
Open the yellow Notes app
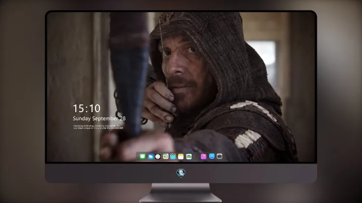coord(181,156)
